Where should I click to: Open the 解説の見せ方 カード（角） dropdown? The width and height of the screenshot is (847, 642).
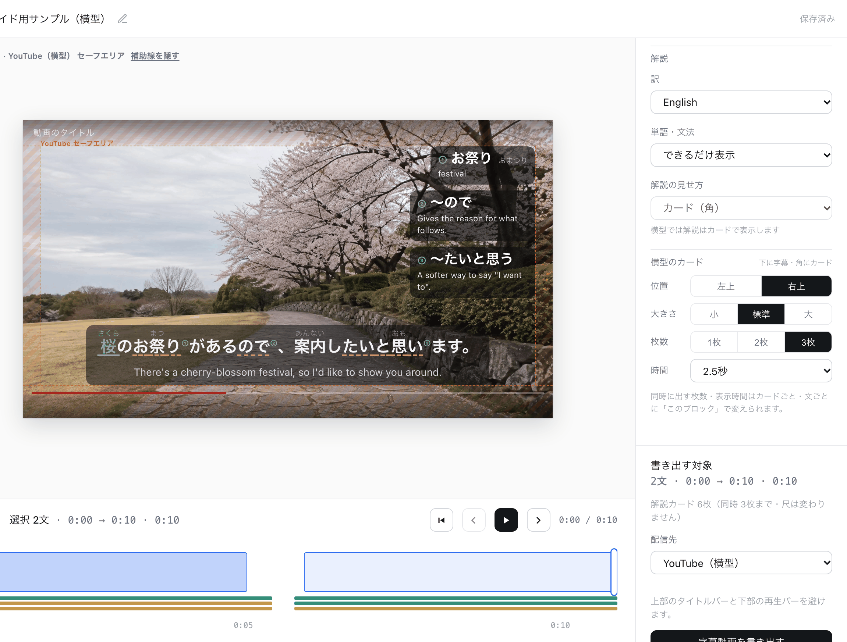(x=741, y=208)
